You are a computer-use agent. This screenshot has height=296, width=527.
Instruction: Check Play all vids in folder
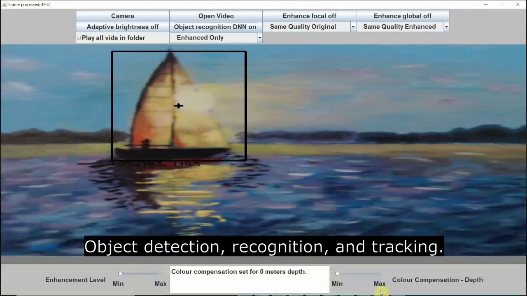coord(79,38)
